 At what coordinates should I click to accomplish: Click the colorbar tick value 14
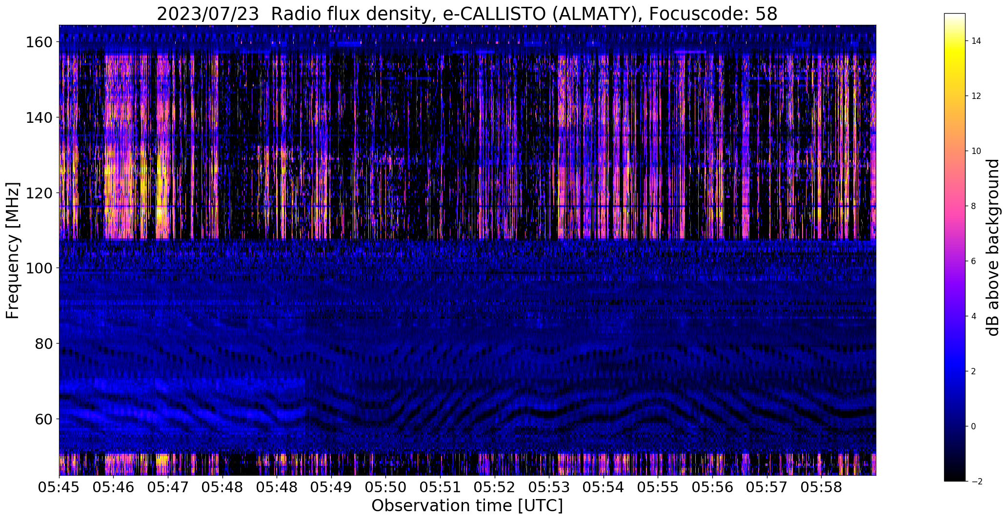tap(976, 41)
